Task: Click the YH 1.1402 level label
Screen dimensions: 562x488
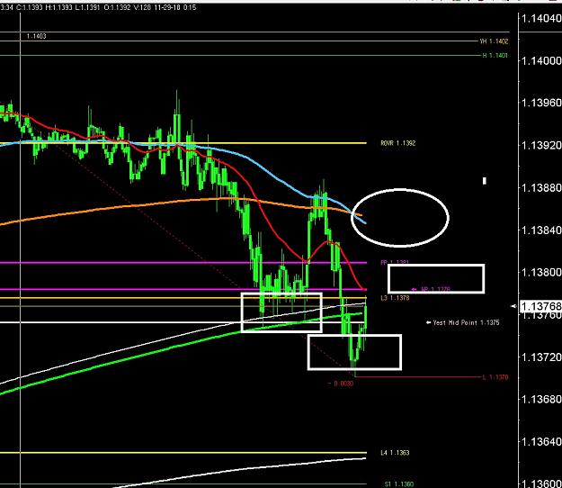Action: click(x=494, y=41)
